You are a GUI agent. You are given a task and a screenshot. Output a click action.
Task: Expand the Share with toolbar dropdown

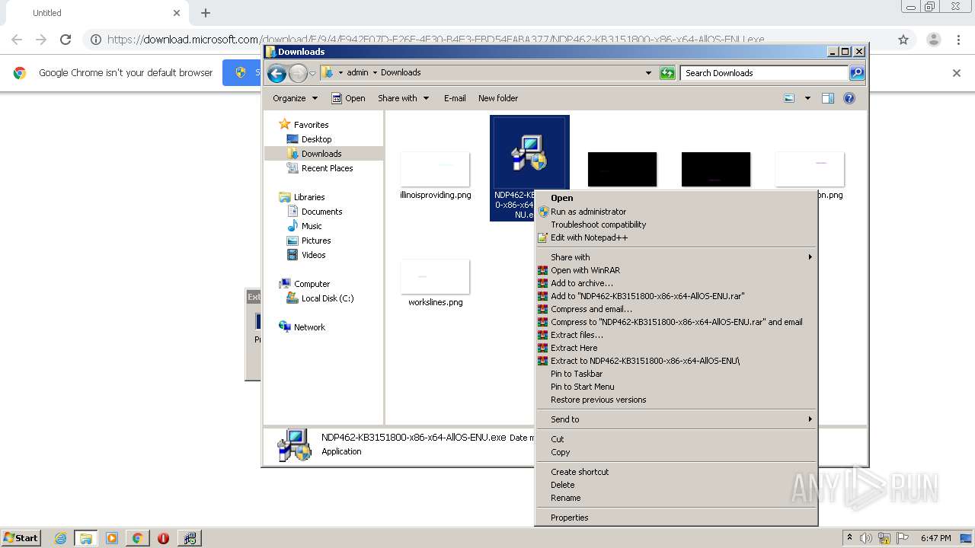(x=404, y=98)
